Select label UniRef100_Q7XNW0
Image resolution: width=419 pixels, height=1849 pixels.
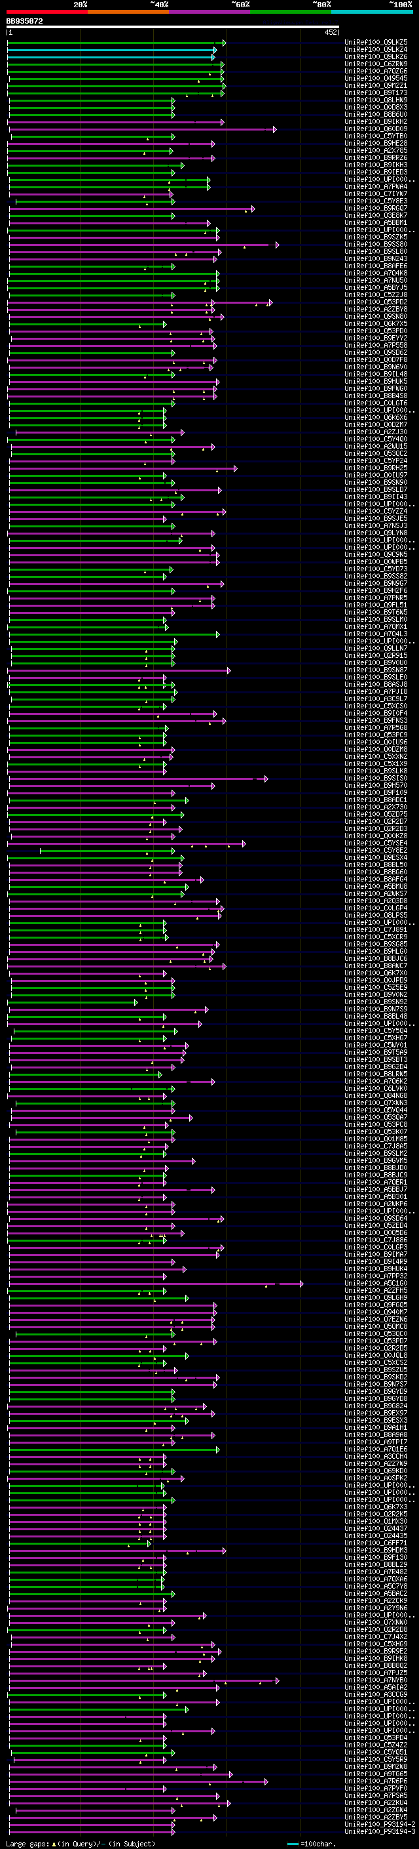click(x=376, y=1621)
